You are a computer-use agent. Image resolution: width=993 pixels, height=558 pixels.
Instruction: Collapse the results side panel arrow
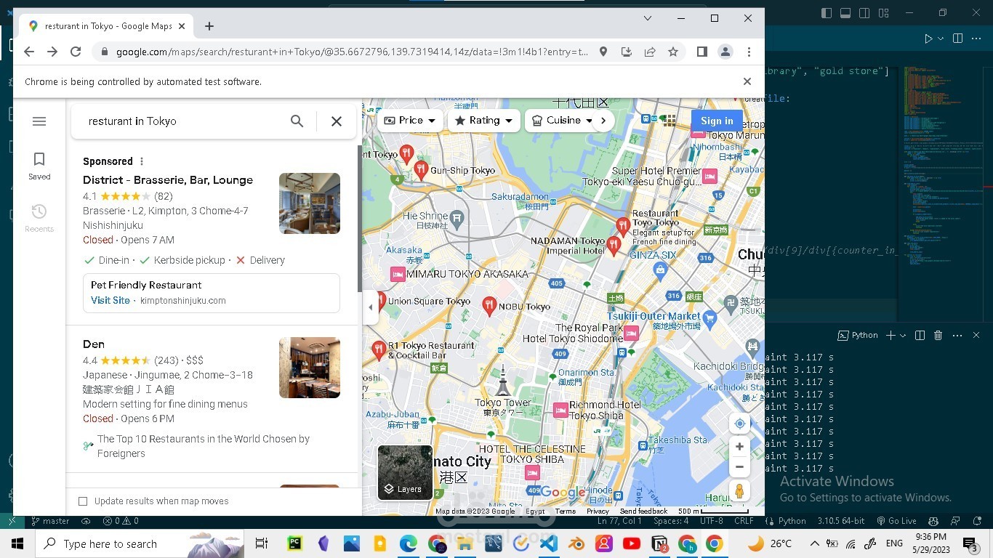tap(371, 307)
